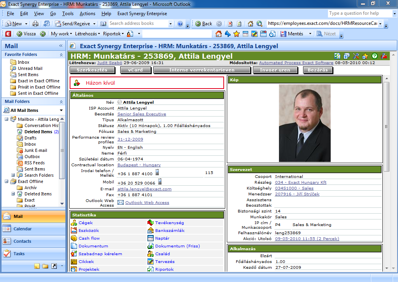Screen dimensions: 398x282
Task: Open the Outlook Web Access link
Action: click(147, 202)
